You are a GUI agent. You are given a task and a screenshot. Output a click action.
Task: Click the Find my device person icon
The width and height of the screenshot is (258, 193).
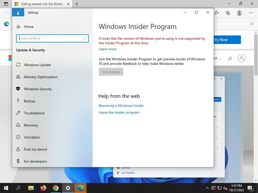(x=18, y=149)
